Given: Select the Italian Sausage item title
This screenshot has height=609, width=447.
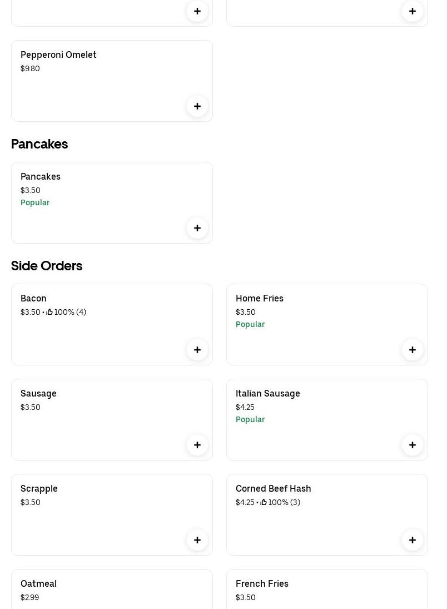Looking at the screenshot, I should point(268,393).
